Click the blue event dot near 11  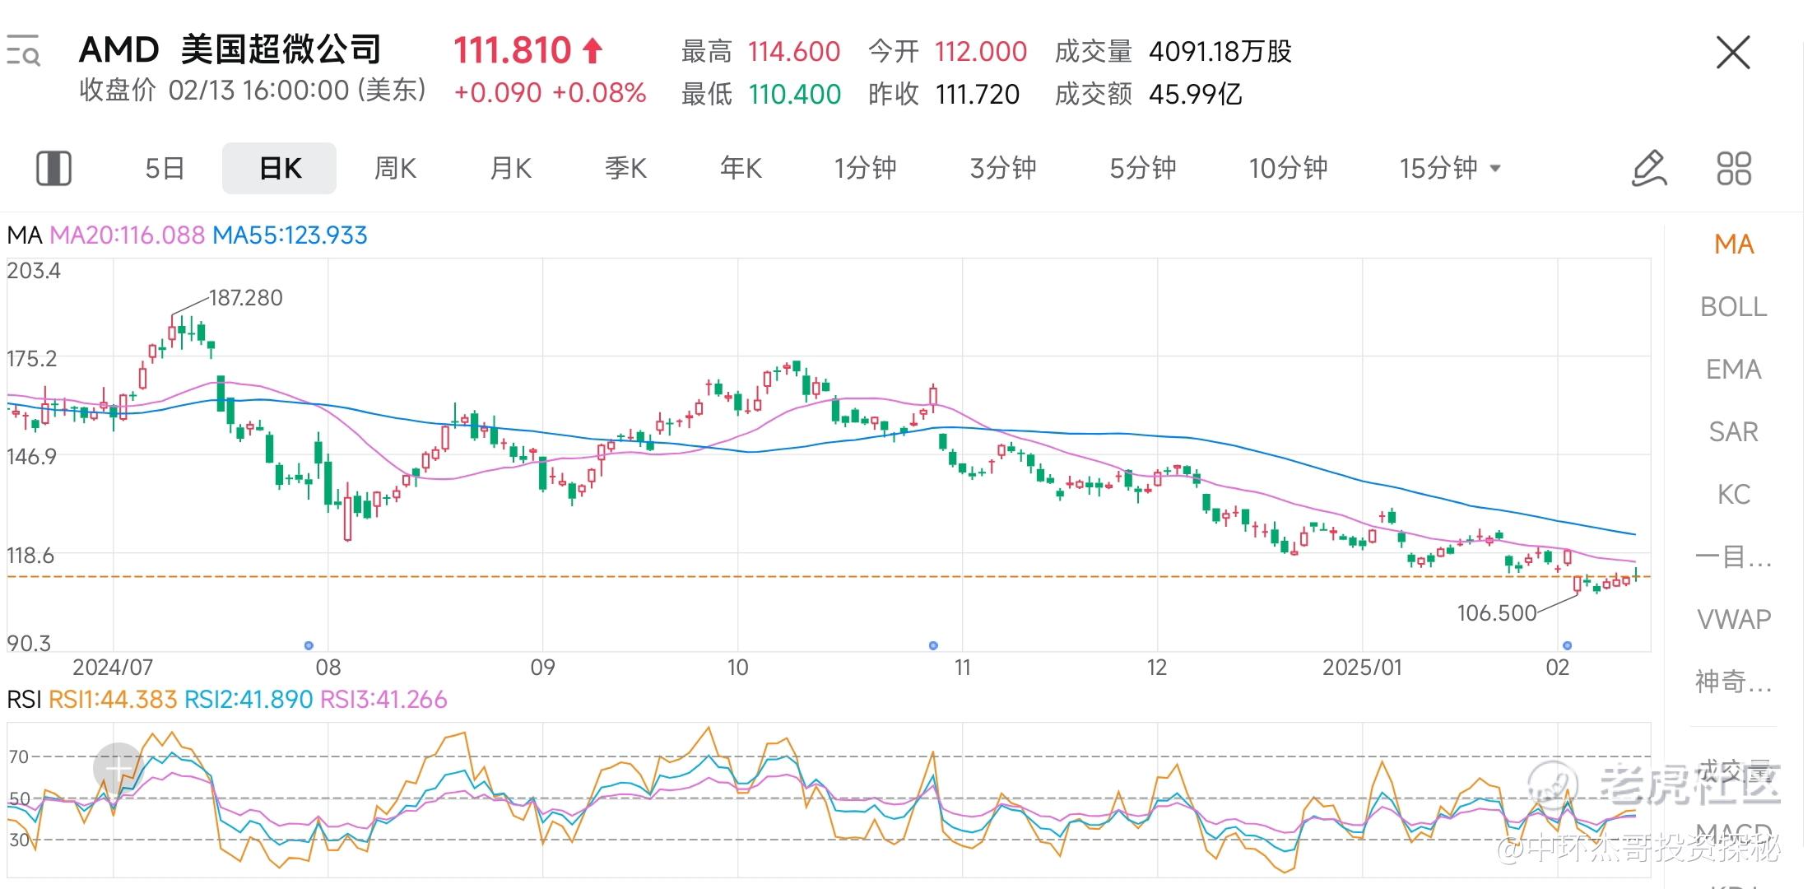pos(933,645)
